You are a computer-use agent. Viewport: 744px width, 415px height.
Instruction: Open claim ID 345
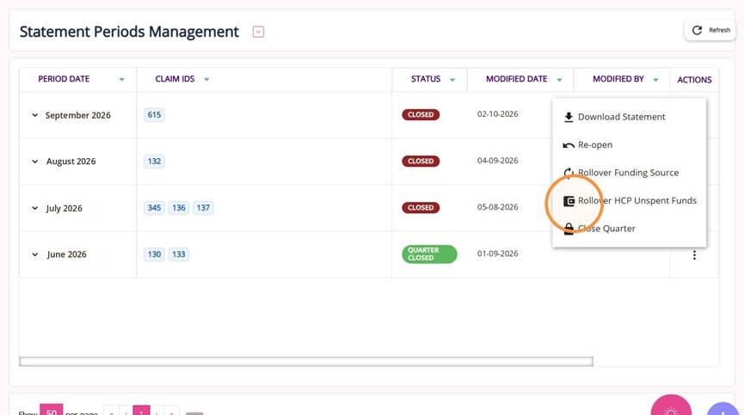click(154, 208)
